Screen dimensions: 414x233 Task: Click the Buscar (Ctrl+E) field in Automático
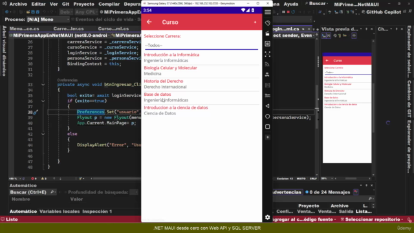pos(33,192)
